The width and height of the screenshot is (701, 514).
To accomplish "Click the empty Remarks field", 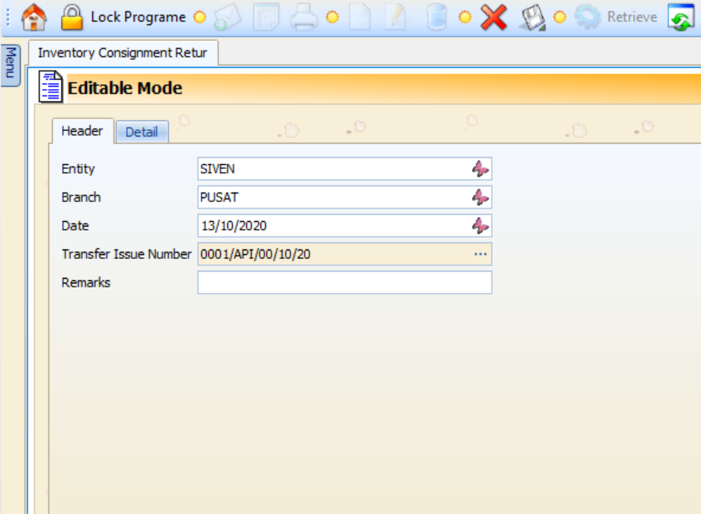I will coord(345,283).
